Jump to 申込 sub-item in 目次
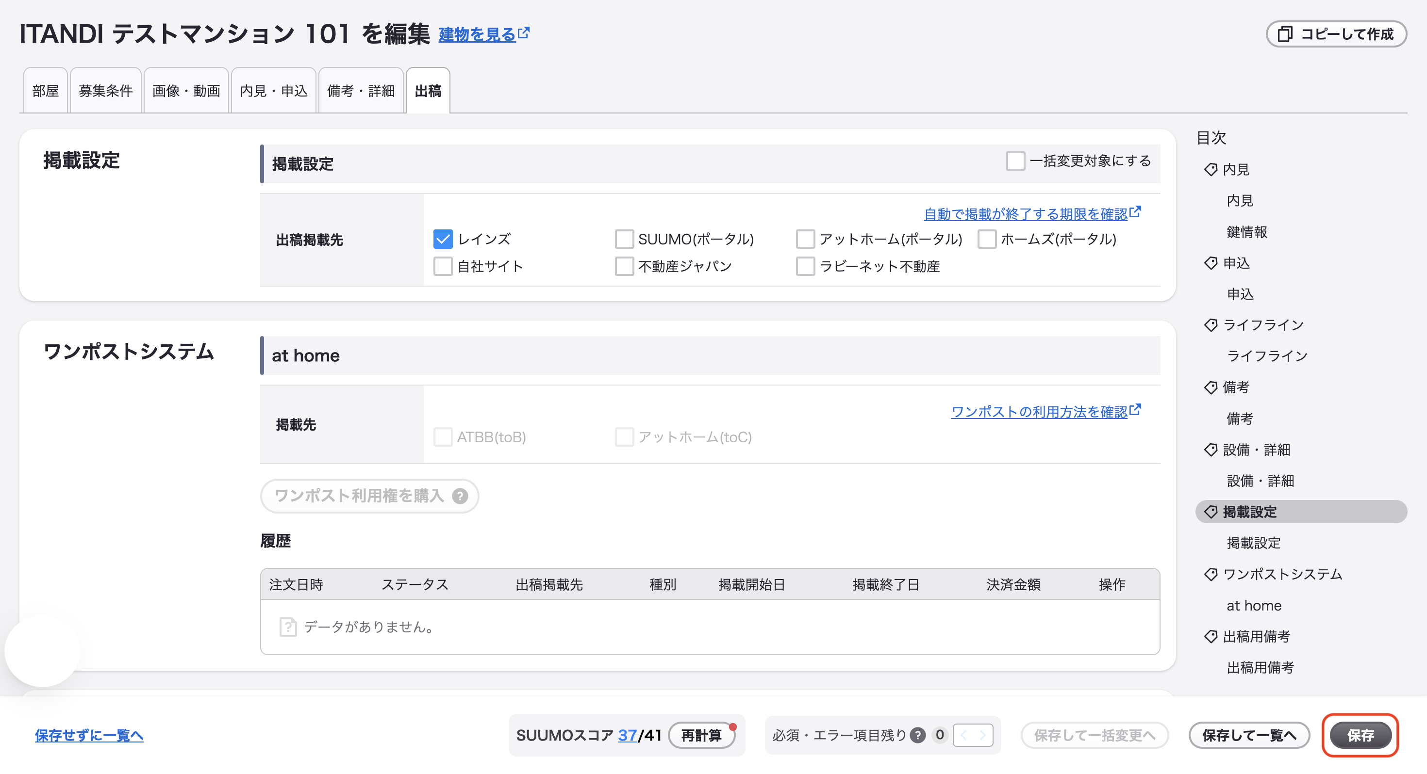 (1240, 294)
